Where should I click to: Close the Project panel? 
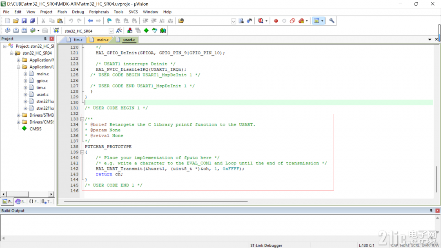pos(51,39)
